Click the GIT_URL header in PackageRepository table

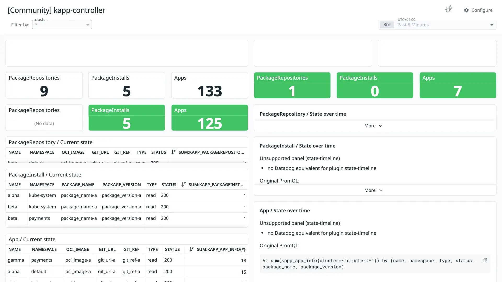(100, 152)
